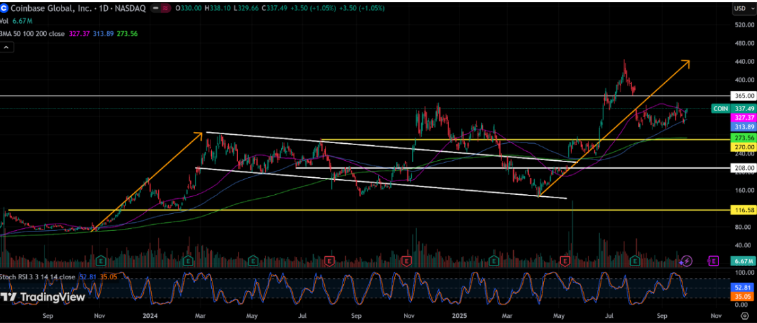Click the TradingView logo in the corner

[43, 297]
